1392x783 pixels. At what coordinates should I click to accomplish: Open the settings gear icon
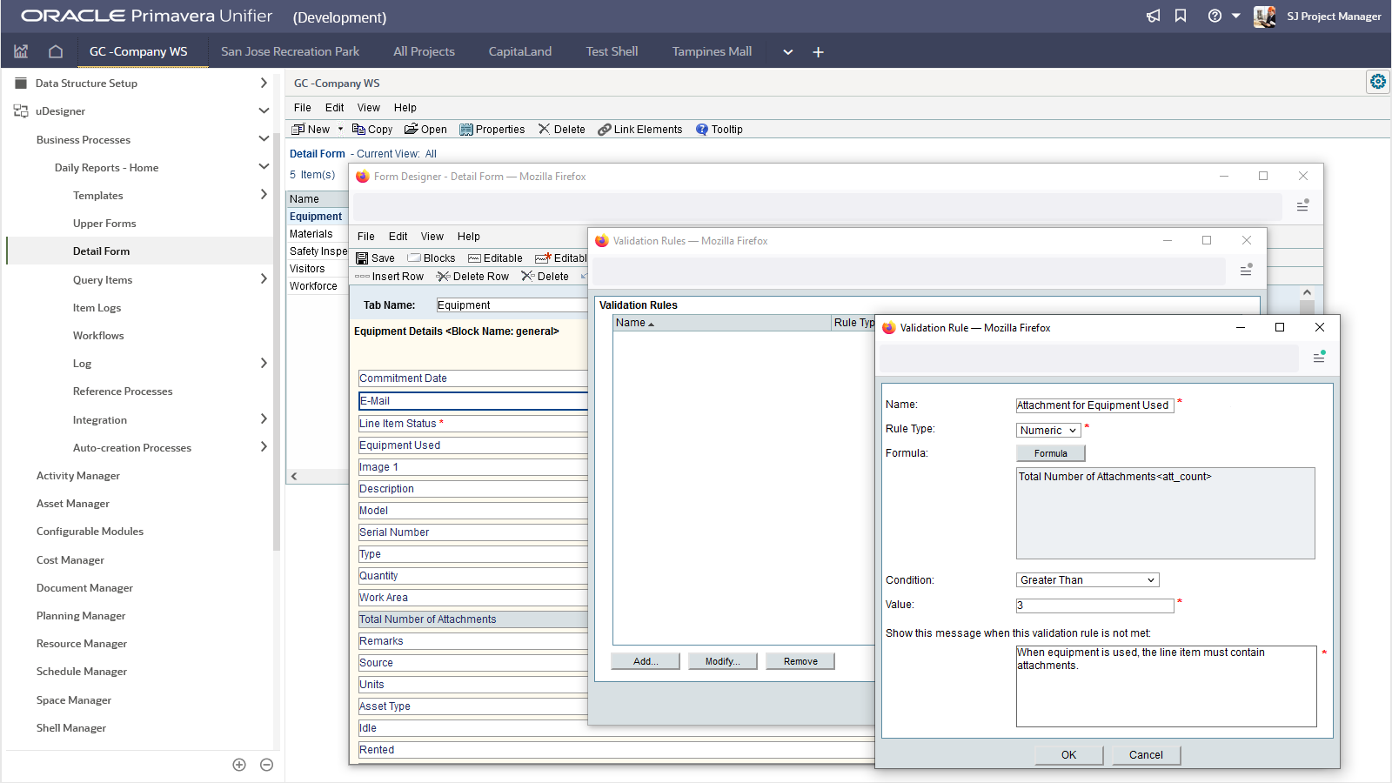pyautogui.click(x=1378, y=82)
